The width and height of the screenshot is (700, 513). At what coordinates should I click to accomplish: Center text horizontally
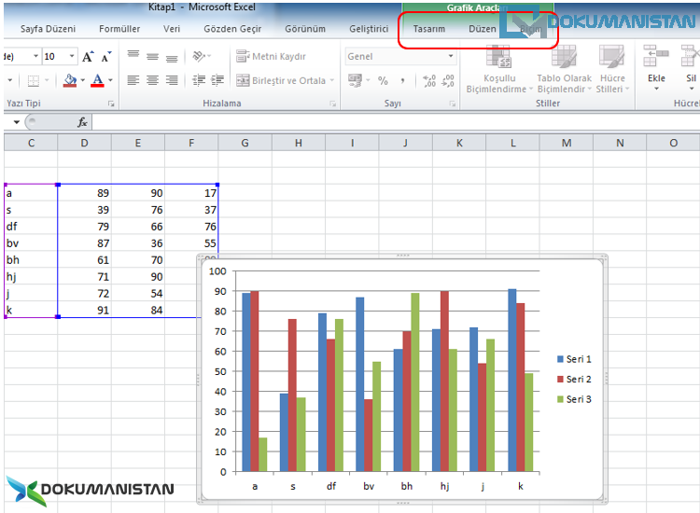tap(152, 80)
